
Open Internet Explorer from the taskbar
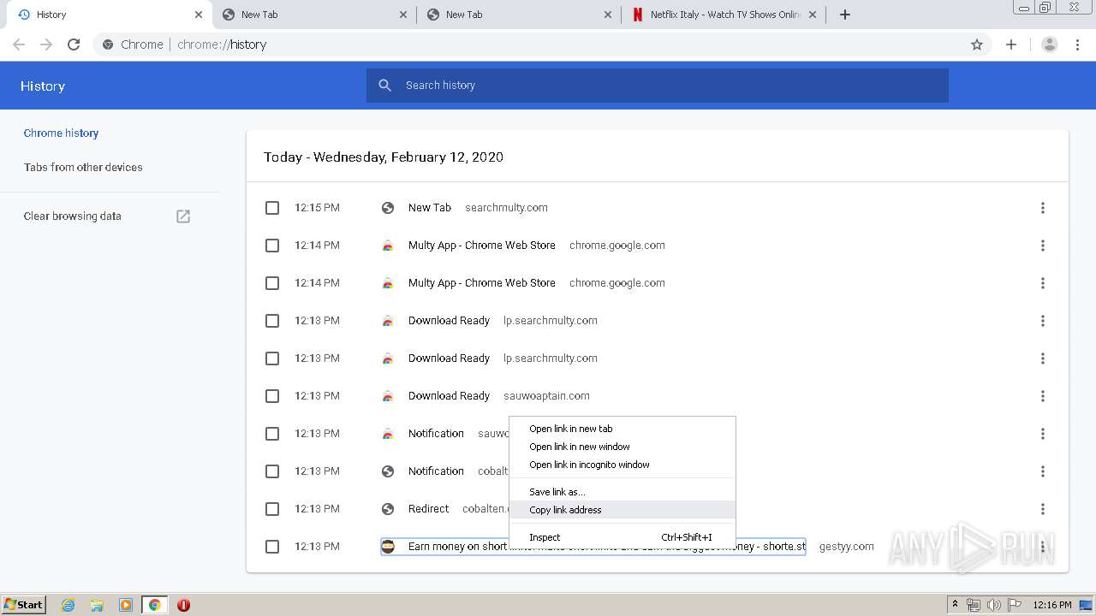(x=68, y=605)
